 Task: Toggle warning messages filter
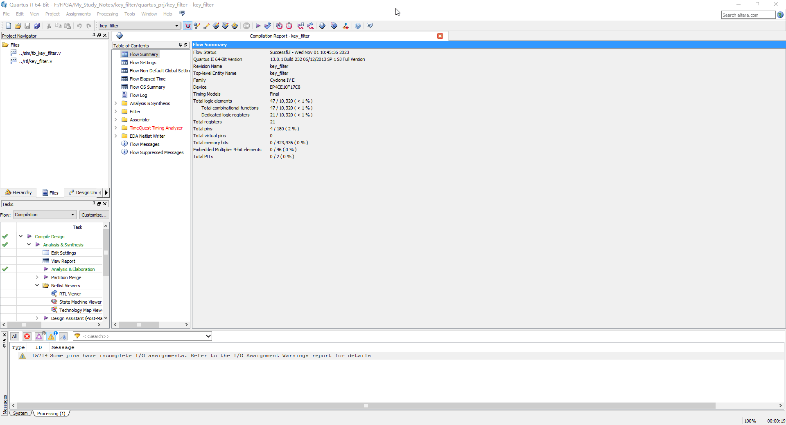51,336
